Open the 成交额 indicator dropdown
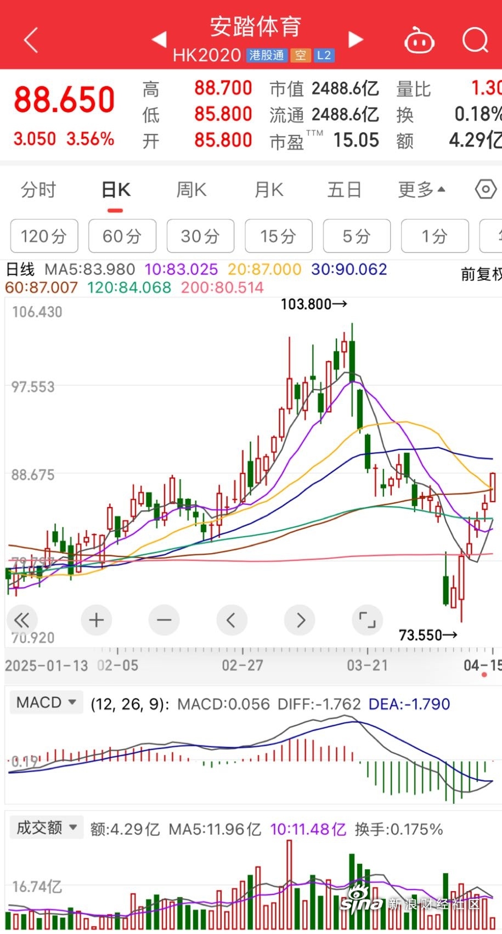 point(46,828)
